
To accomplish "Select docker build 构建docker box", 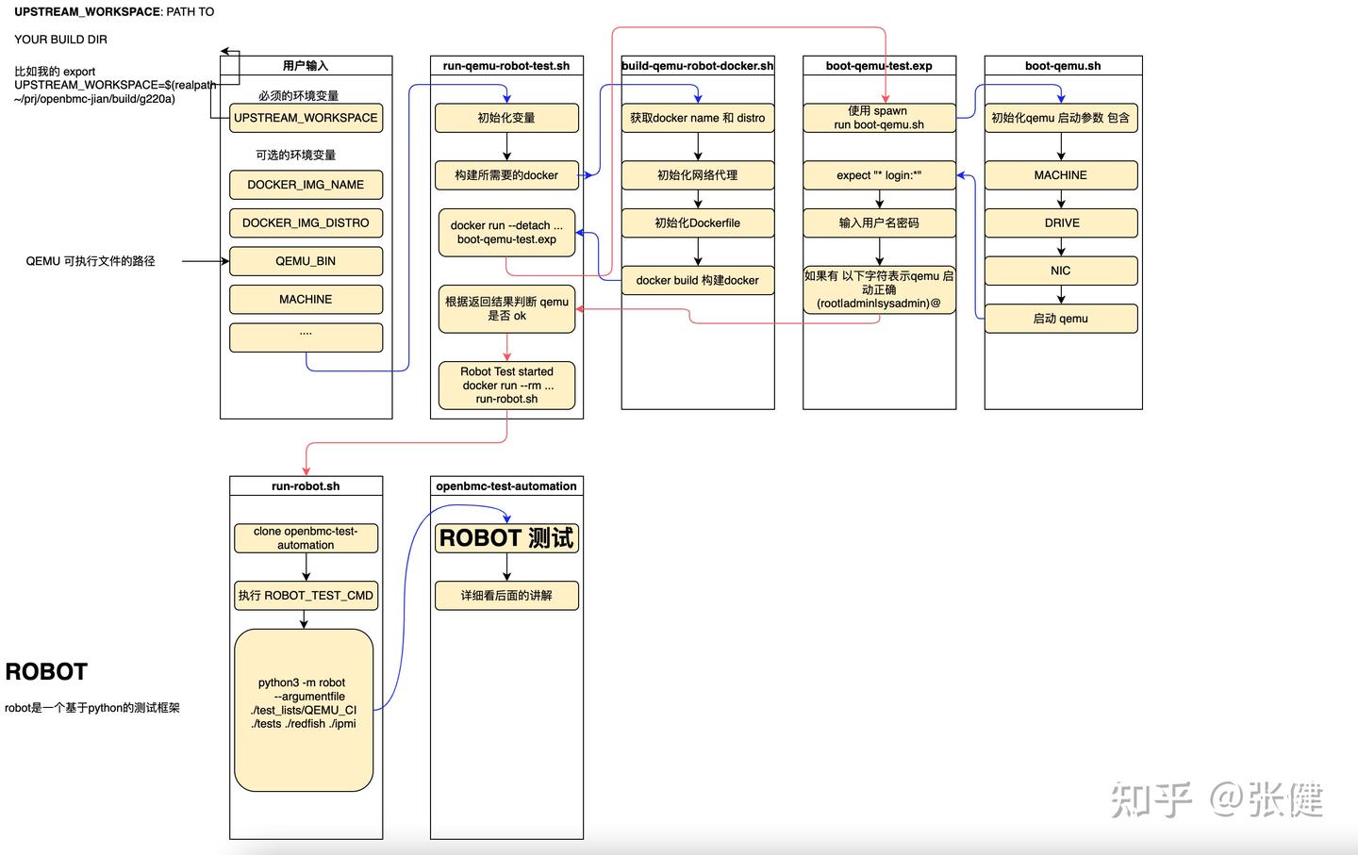I will 698,280.
